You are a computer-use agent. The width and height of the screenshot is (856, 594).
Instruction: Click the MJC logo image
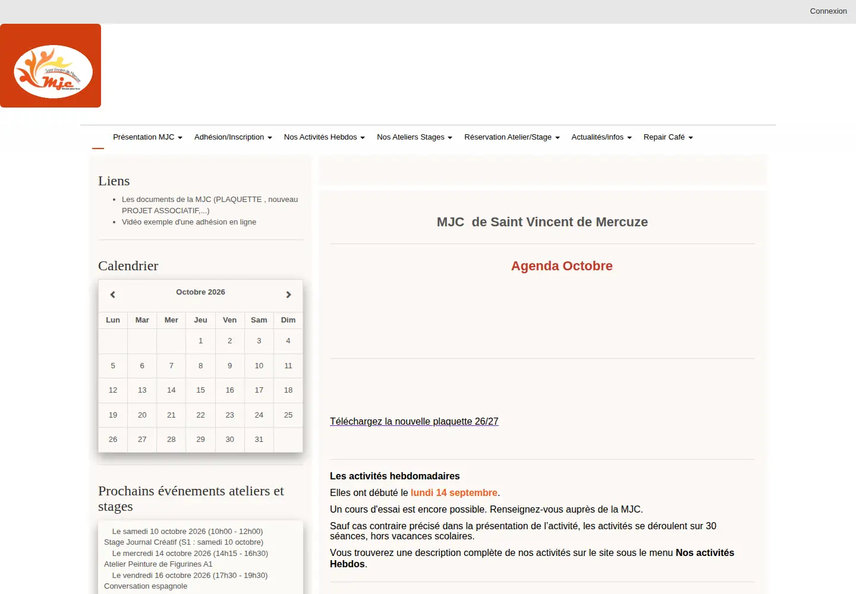[51, 66]
